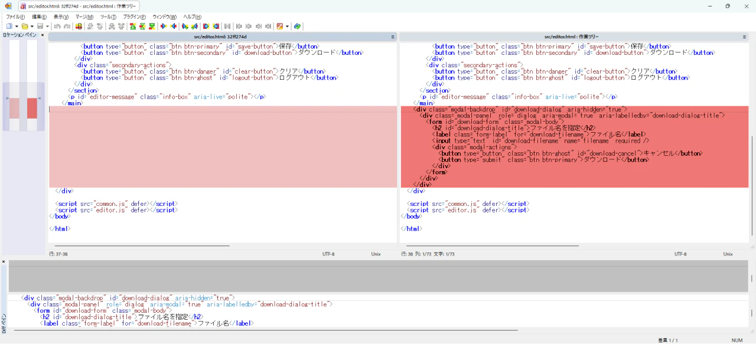
Task: Click the src/editor.html : 作業ツリー pane header
Action: click(575, 37)
